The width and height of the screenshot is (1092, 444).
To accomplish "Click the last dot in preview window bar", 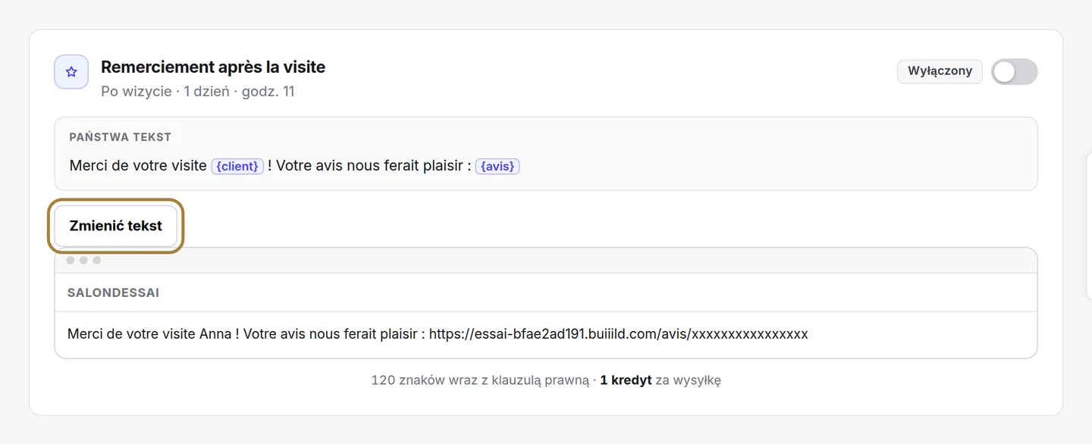I will pos(97,260).
